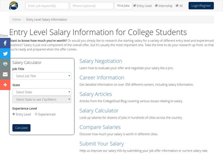This screenshot has width=223, height=167.
Task: Open the Select Job Title dropdown
Action: point(42,76)
